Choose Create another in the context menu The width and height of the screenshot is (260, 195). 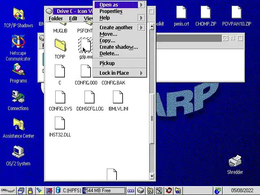[x=116, y=28]
